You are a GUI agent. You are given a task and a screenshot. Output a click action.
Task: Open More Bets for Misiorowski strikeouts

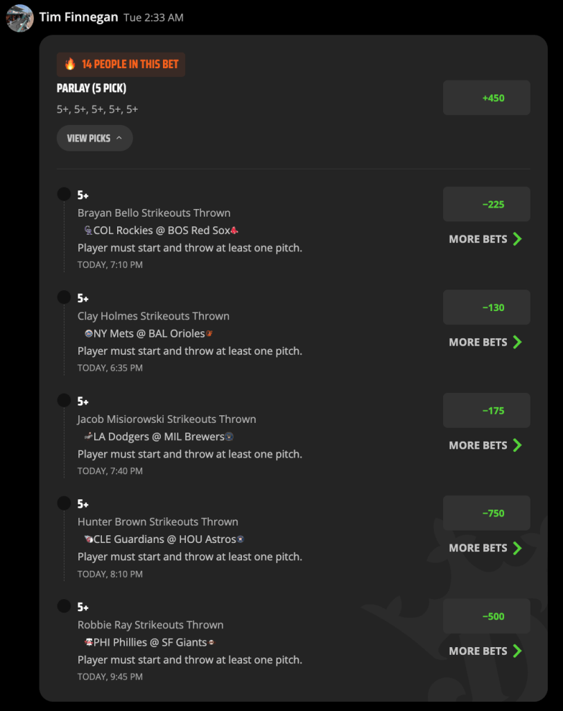[x=485, y=445]
